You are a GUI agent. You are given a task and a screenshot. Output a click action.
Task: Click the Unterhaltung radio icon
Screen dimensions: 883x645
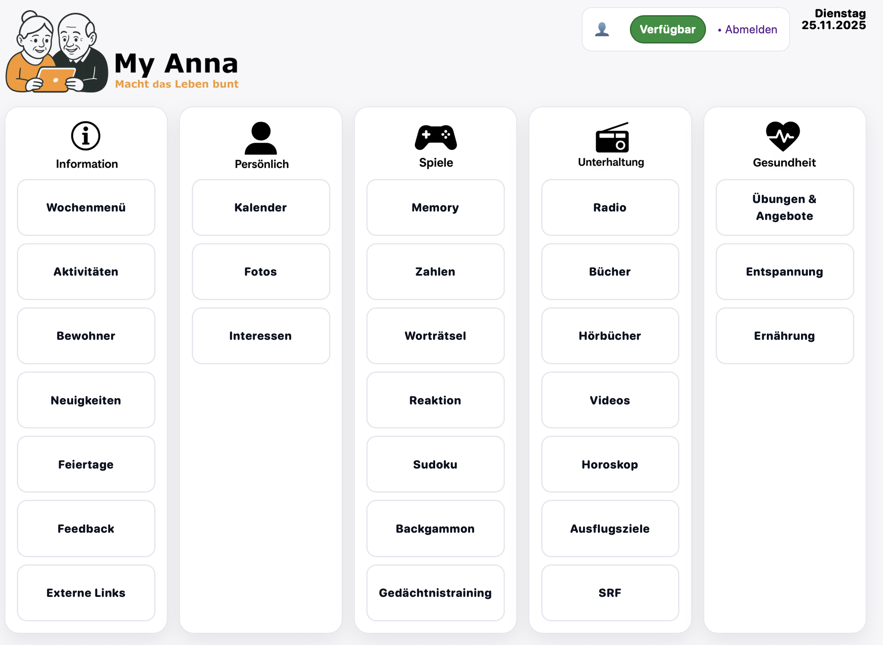[x=612, y=138]
